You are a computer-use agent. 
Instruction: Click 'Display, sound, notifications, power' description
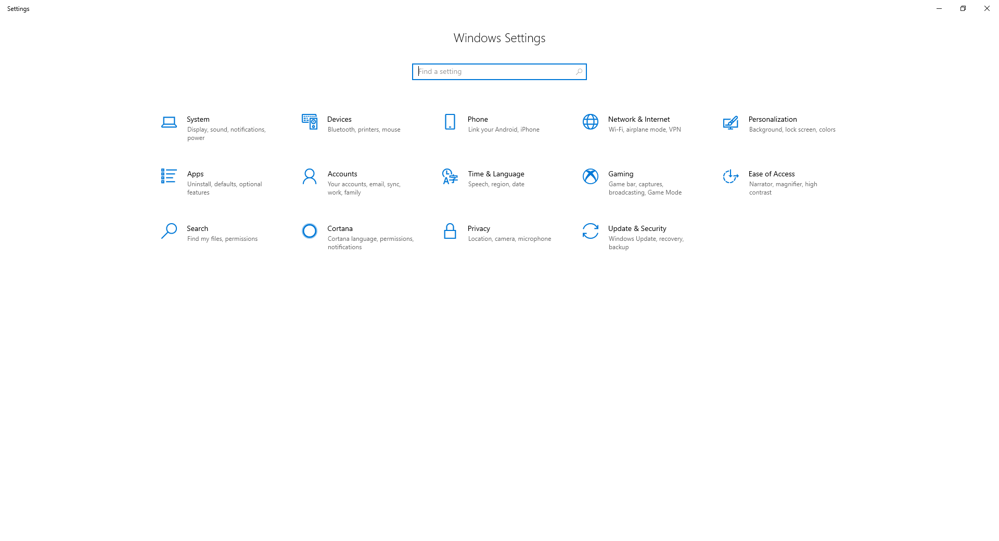point(226,134)
